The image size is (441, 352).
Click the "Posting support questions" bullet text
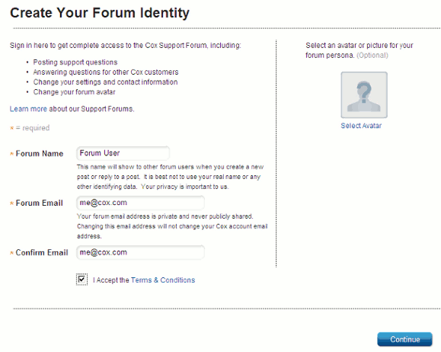[x=75, y=62]
